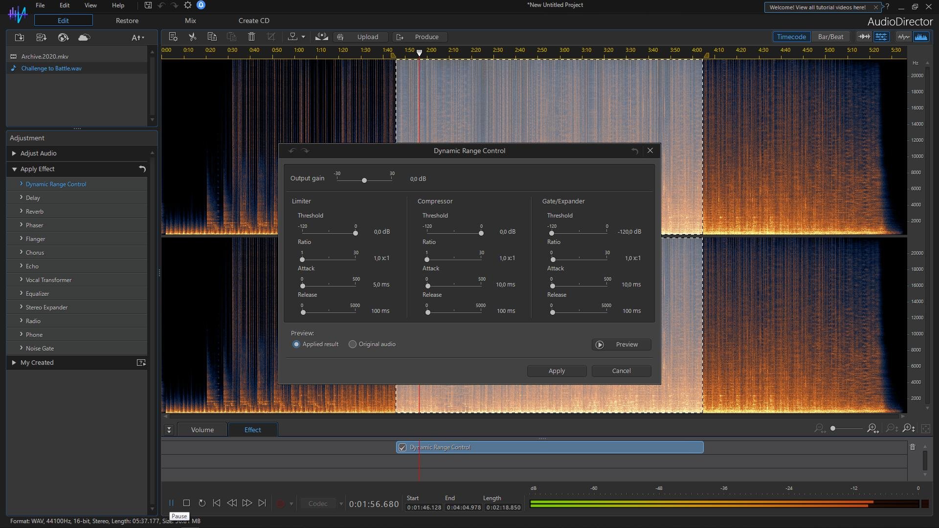Select Original audio preview option
This screenshot has height=528, width=939.
click(353, 344)
